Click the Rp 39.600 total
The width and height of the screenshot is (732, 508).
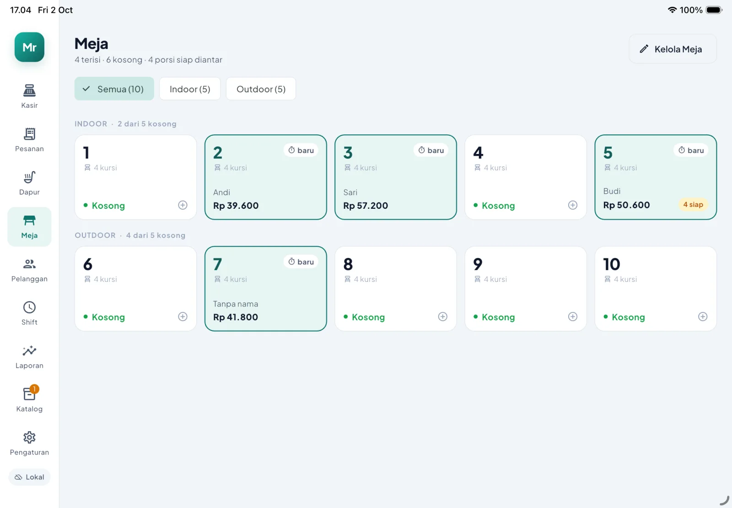point(236,206)
